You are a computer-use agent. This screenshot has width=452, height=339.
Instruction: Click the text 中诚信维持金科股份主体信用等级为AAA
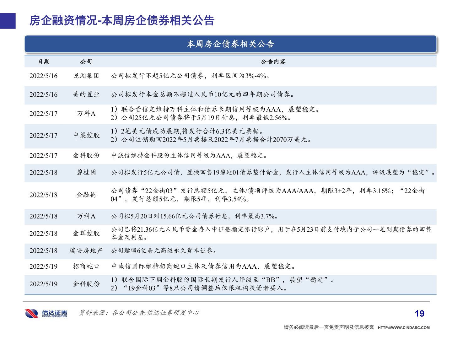[190, 155]
